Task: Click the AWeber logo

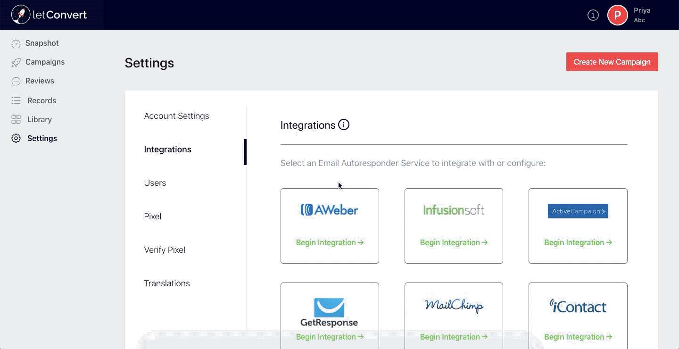Action: click(330, 210)
